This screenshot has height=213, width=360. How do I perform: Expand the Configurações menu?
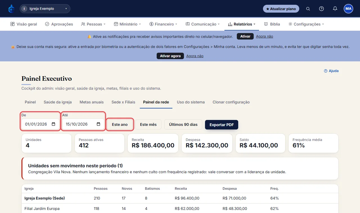coord(306,24)
